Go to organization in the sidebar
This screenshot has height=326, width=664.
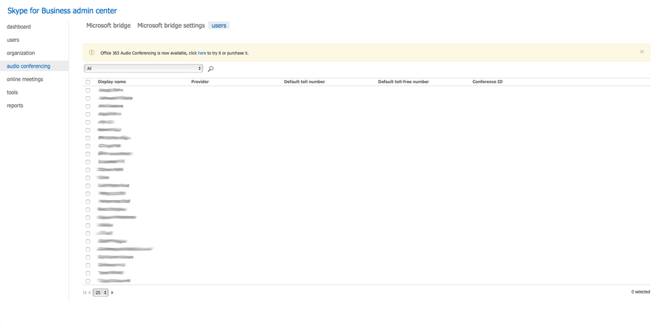pyautogui.click(x=21, y=53)
